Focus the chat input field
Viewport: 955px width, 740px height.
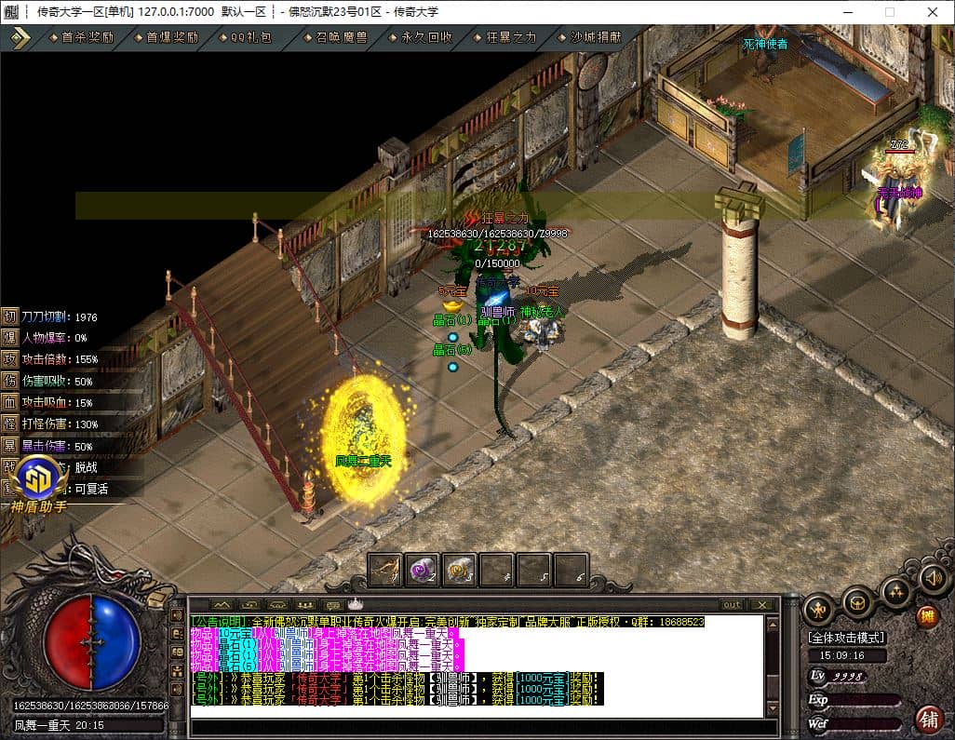pyautogui.click(x=484, y=727)
